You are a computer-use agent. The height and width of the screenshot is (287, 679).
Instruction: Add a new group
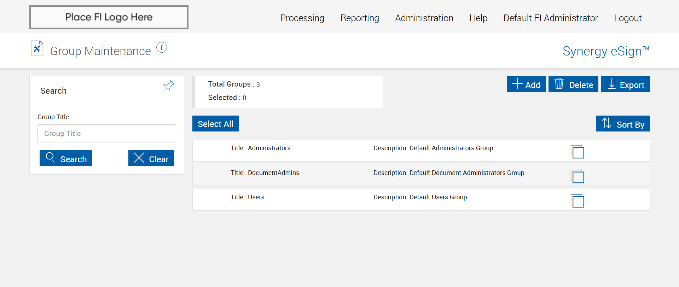(526, 84)
